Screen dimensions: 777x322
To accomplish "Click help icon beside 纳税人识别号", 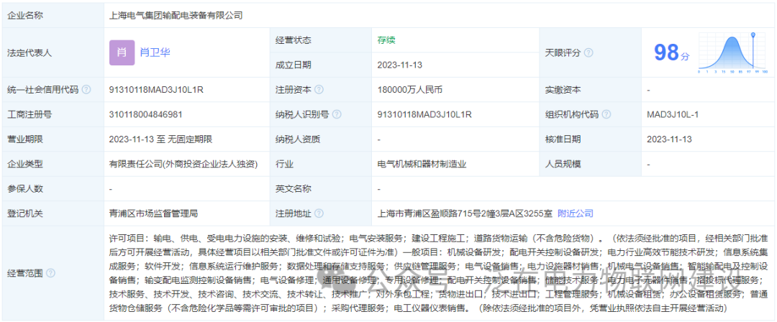I will point(337,114).
